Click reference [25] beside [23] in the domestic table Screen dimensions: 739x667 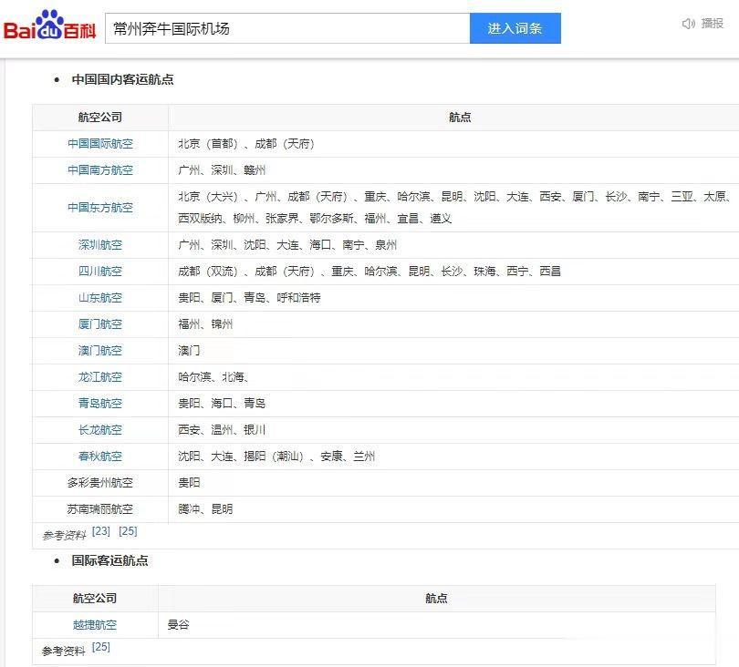click(128, 531)
